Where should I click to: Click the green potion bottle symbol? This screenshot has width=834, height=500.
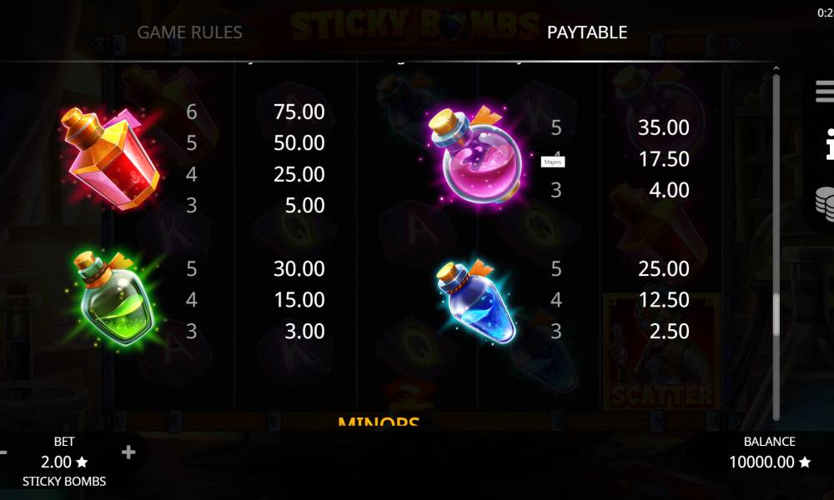click(113, 299)
